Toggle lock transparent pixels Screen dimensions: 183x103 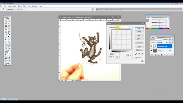click(x=155, y=43)
